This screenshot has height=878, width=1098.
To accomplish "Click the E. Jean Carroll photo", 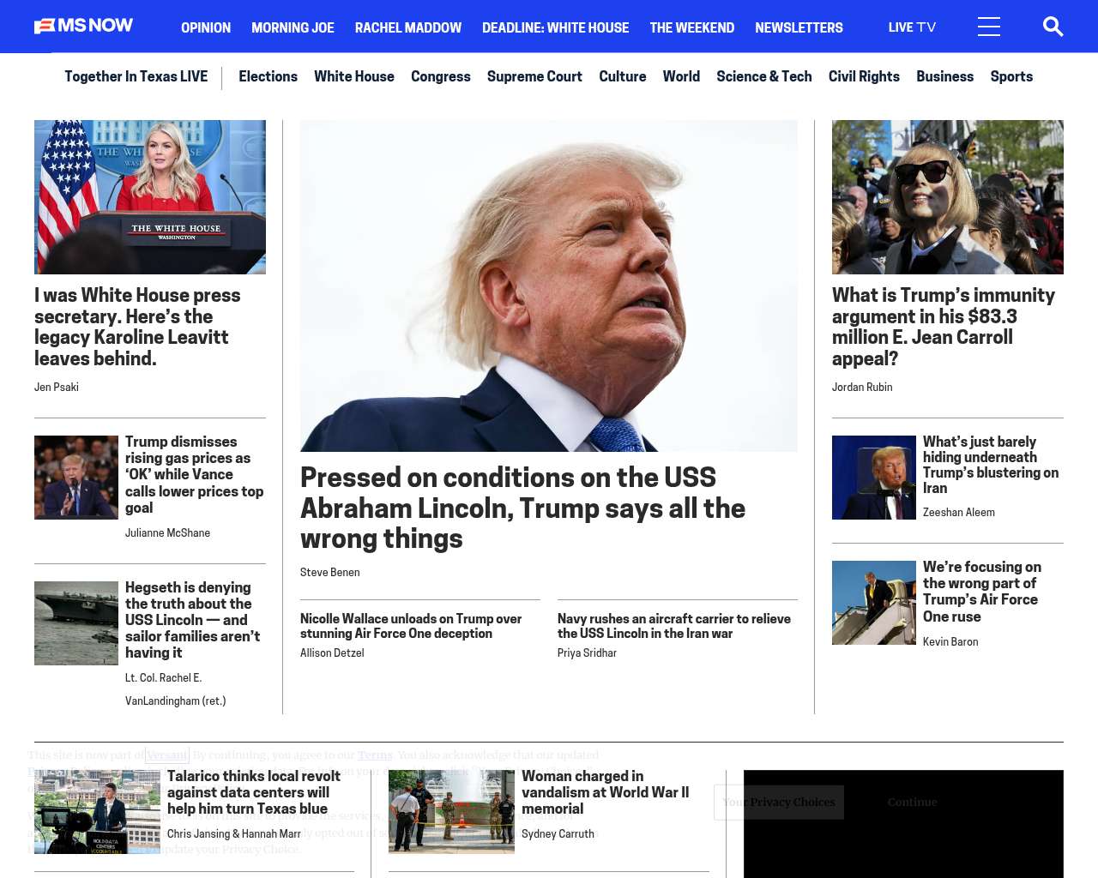I will click(948, 197).
